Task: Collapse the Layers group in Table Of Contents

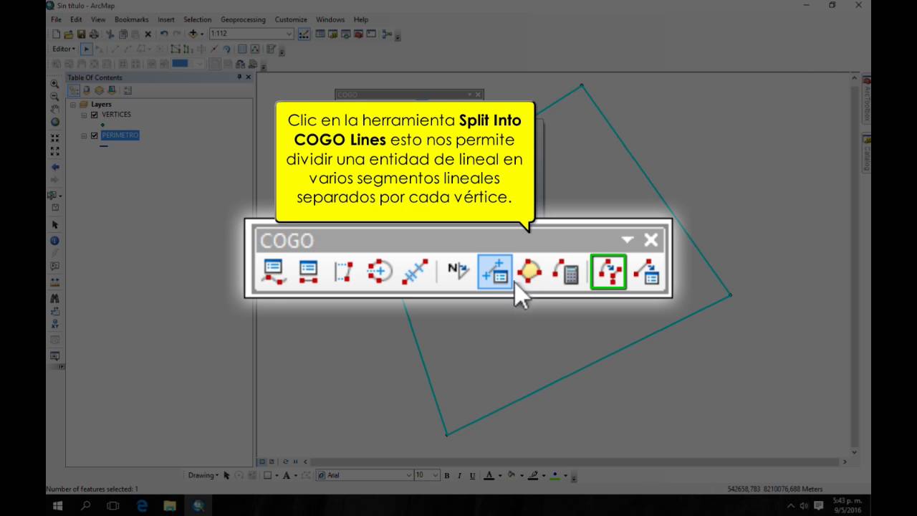Action: pos(72,105)
